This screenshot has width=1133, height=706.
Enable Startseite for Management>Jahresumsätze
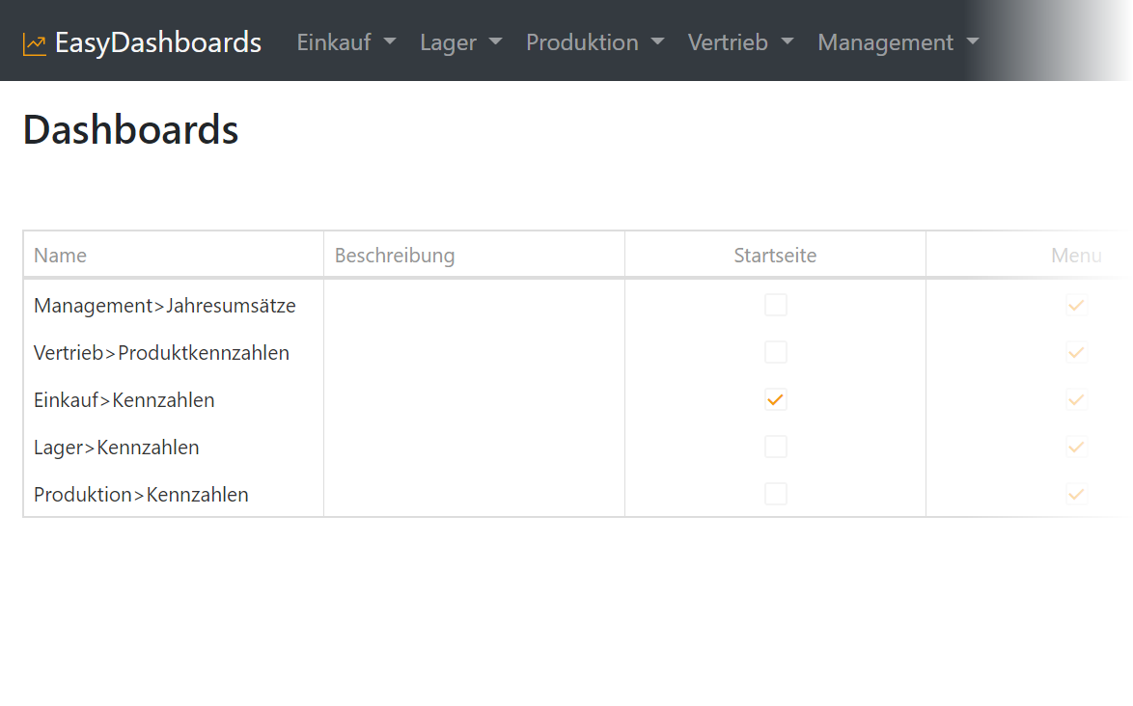click(776, 306)
